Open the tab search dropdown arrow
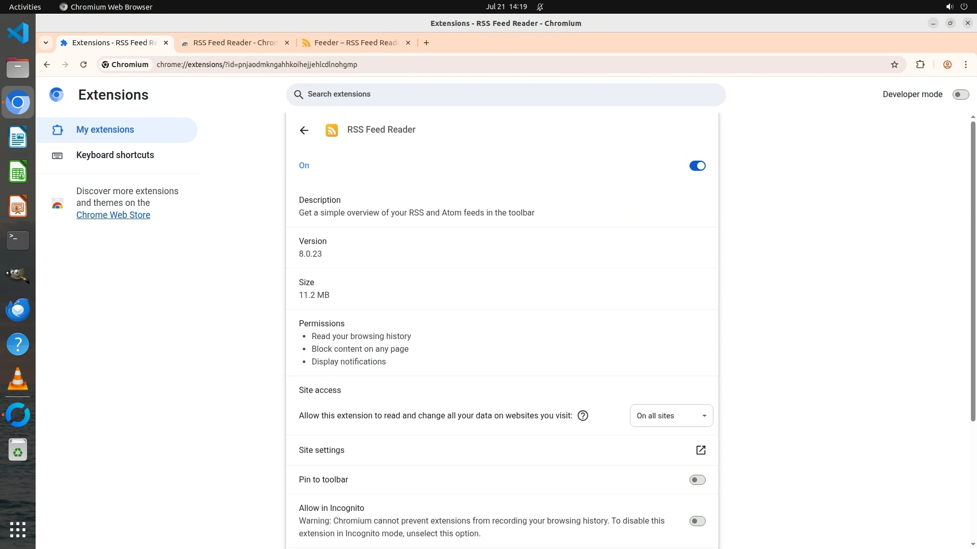 point(46,43)
